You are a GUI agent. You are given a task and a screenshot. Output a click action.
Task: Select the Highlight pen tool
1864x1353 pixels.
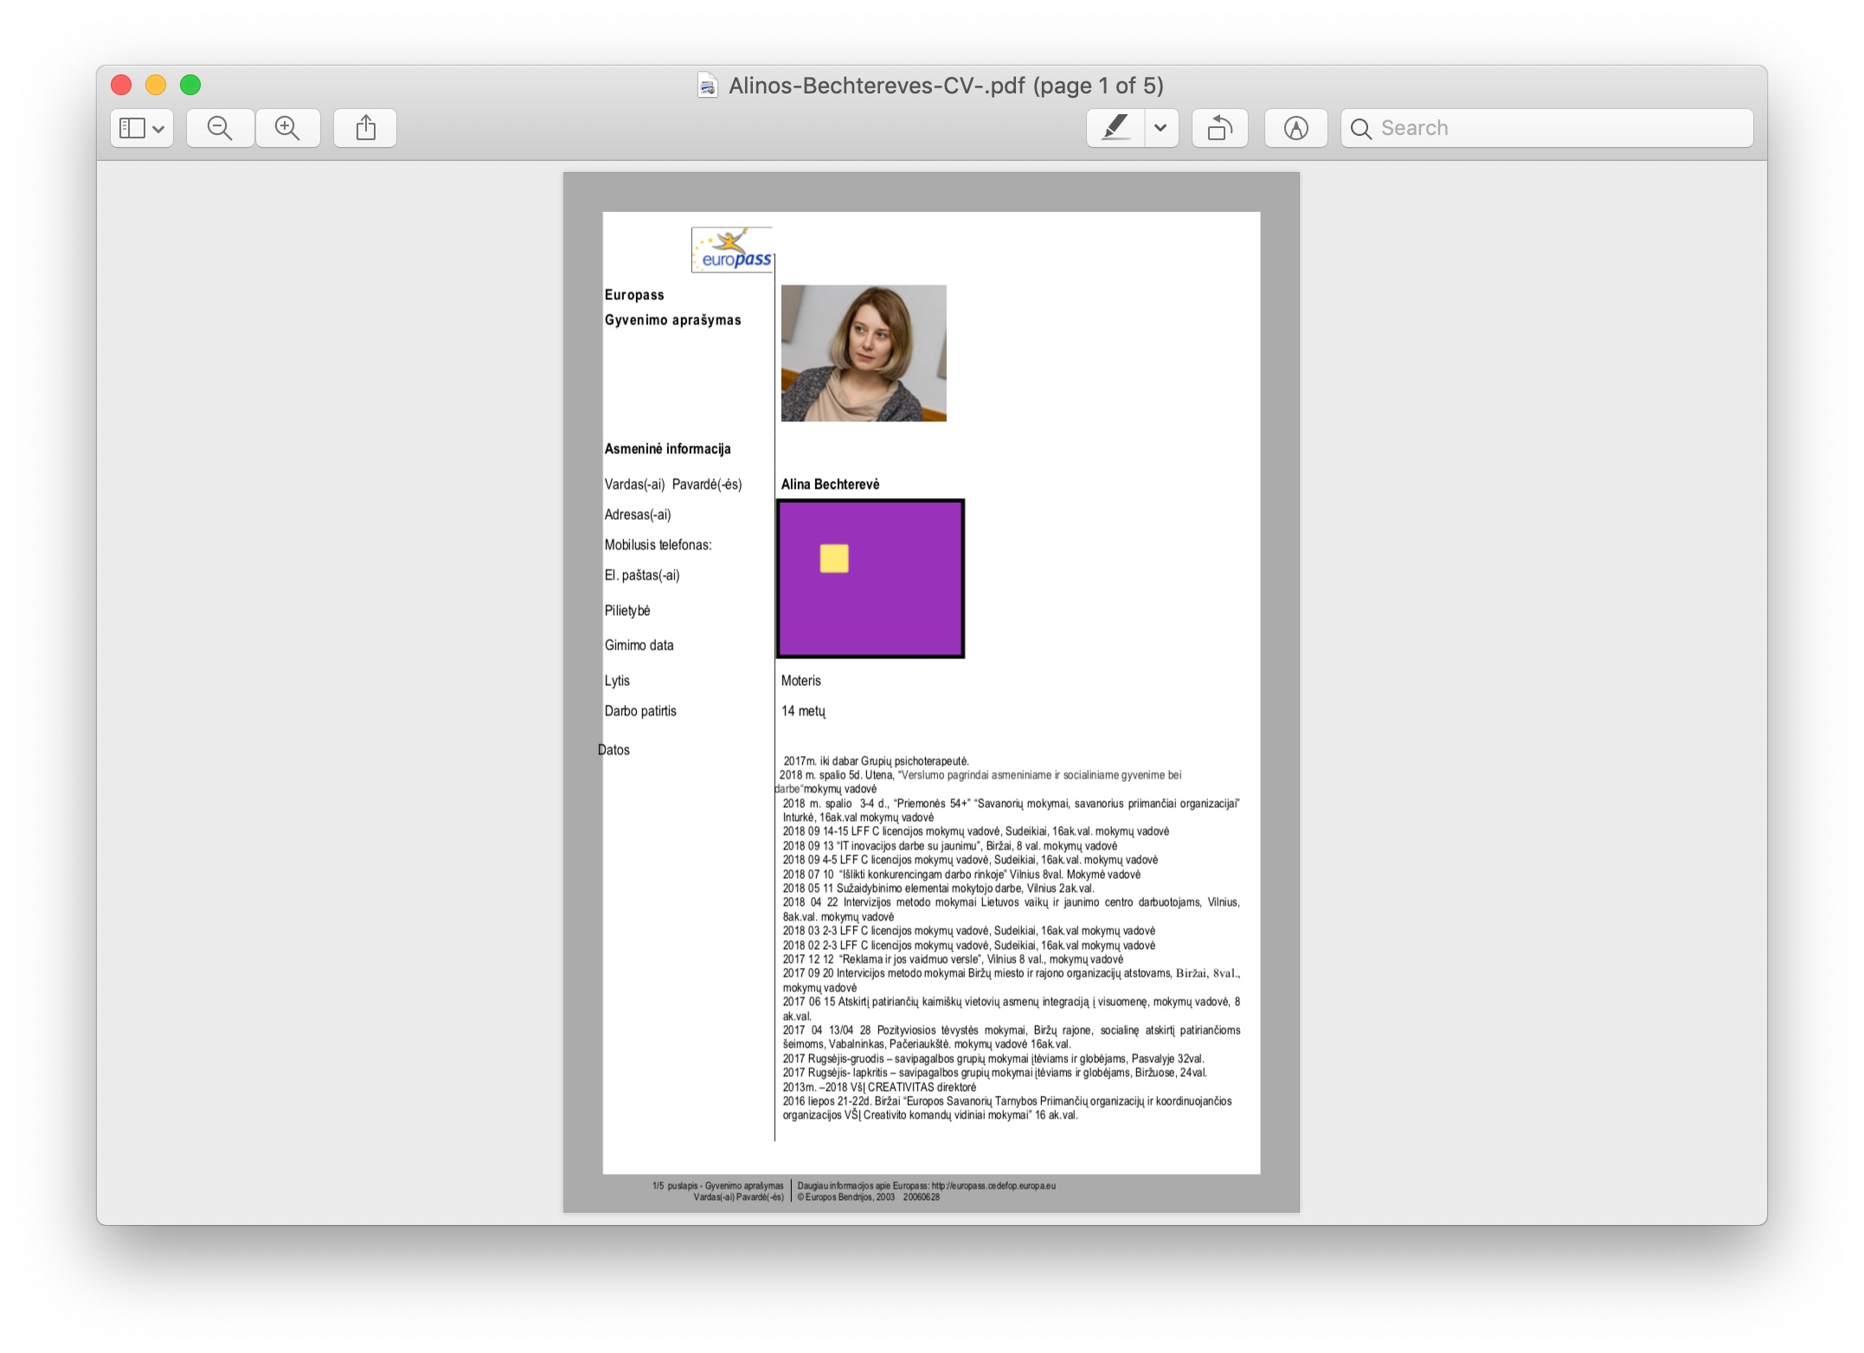(x=1115, y=128)
